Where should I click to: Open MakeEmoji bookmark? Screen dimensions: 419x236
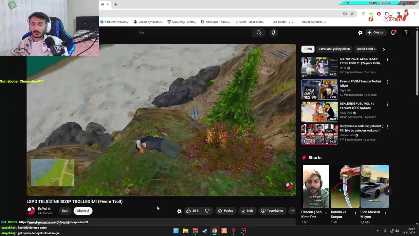pyautogui.click(x=182, y=22)
